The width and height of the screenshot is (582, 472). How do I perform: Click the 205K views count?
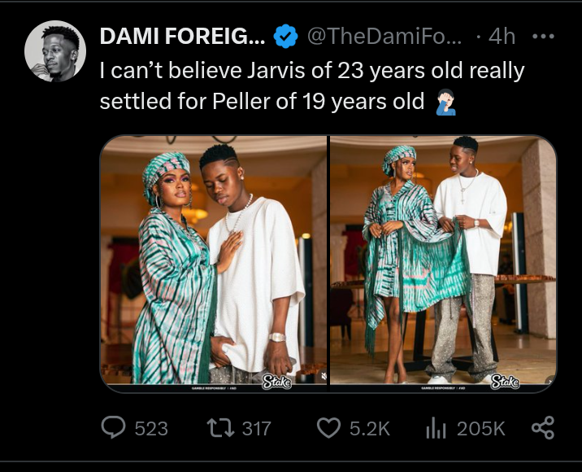click(x=480, y=427)
